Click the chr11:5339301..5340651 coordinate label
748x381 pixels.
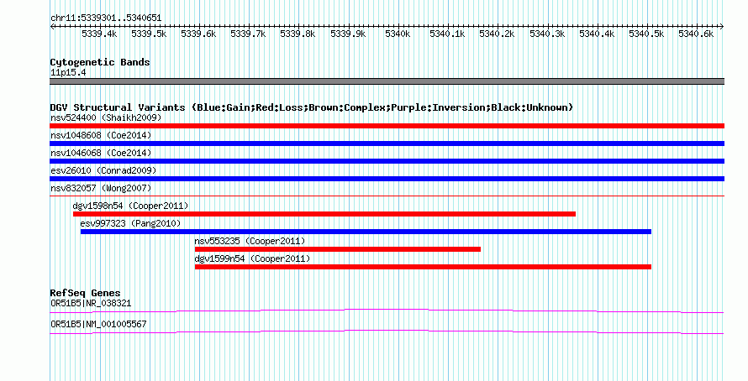click(x=106, y=18)
